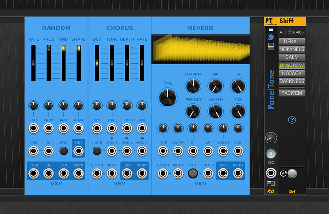Click the Skiff ALT RAILS icon
329x214 pixels.
coord(292,32)
